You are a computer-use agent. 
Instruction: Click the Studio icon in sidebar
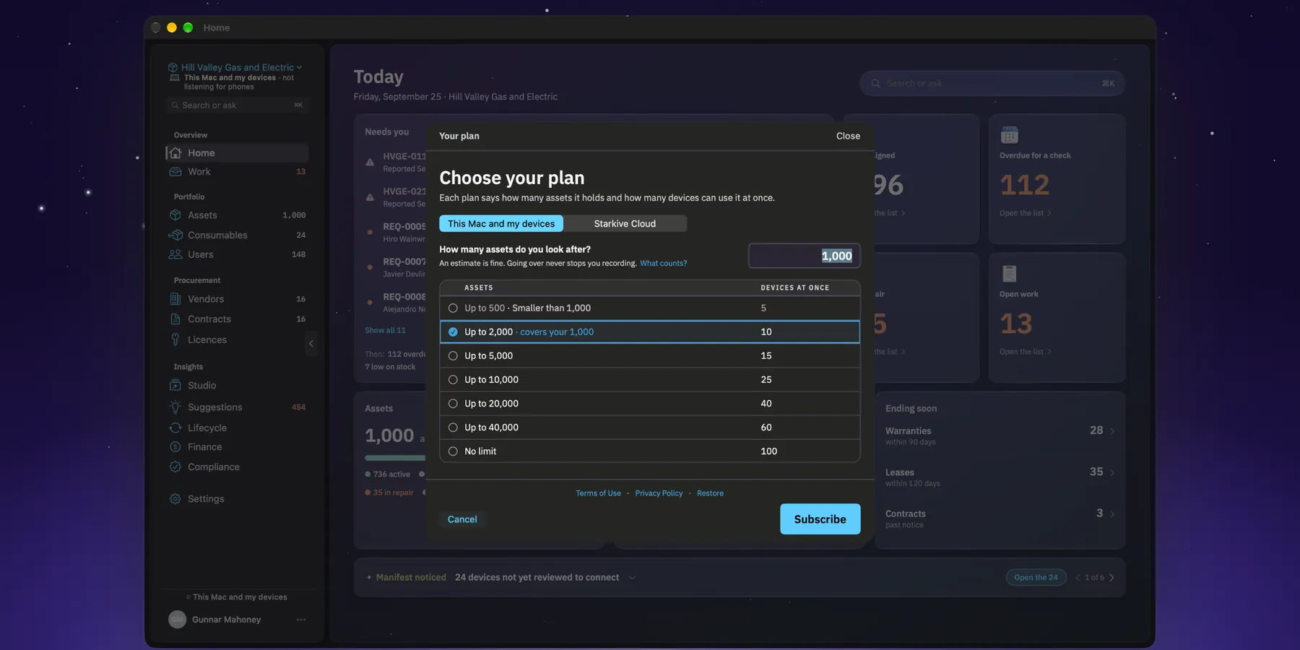pyautogui.click(x=175, y=386)
